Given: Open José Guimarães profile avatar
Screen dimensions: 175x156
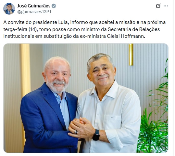Looking at the screenshot, I should [x=9, y=9].
